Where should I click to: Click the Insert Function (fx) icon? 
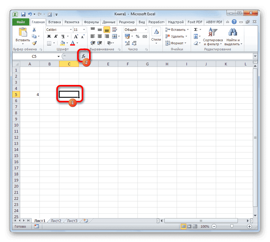click(83, 56)
